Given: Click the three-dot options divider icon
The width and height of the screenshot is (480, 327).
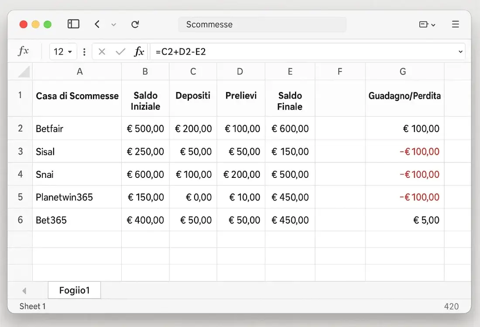Looking at the screenshot, I should 84,51.
